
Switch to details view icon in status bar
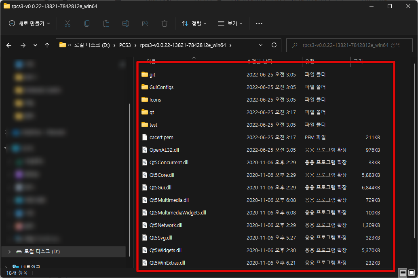[403, 273]
